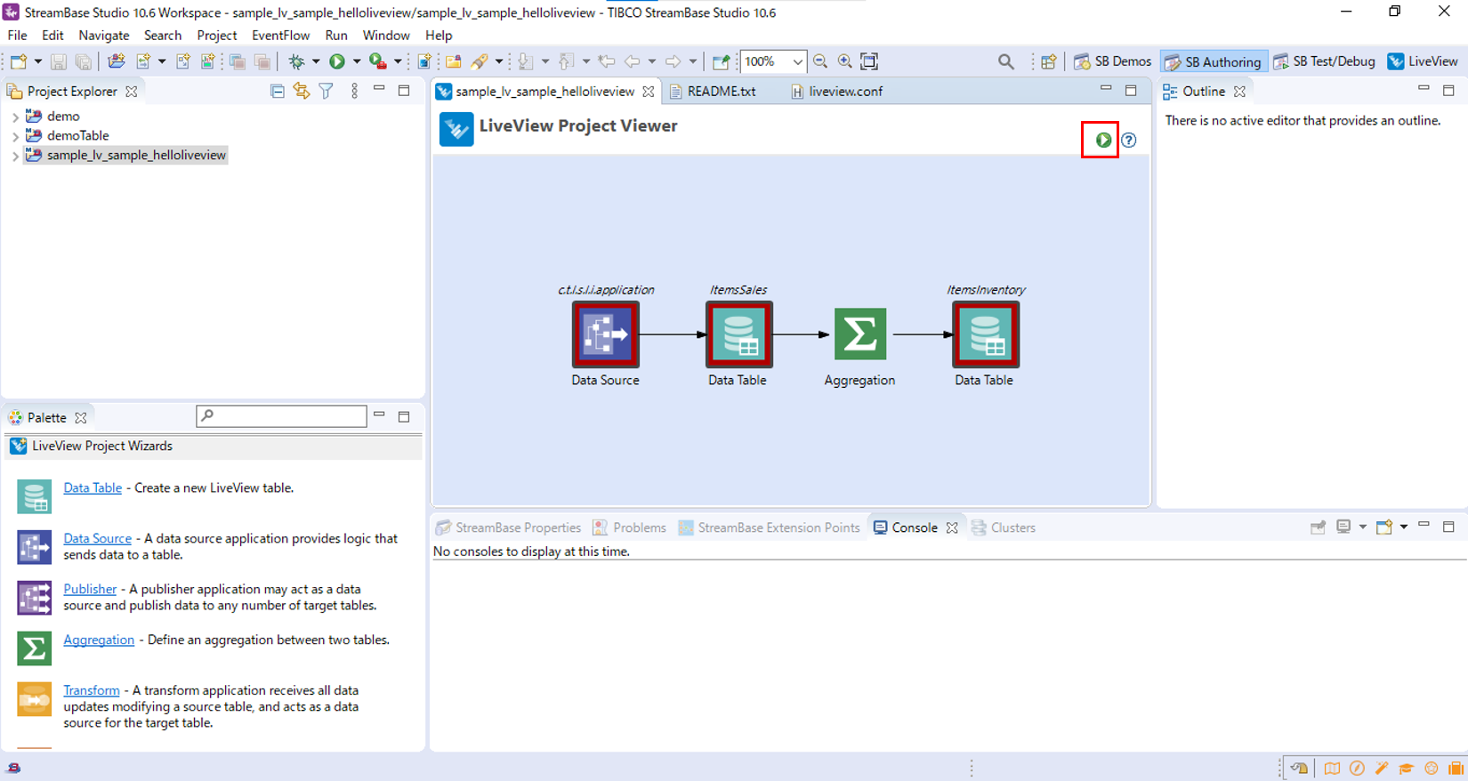Click the Data Source wizard icon in Palette

tap(34, 547)
